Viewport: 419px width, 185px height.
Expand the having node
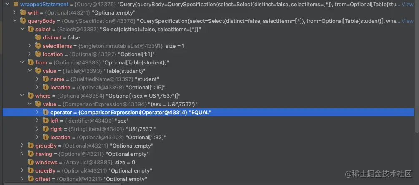[23, 154]
